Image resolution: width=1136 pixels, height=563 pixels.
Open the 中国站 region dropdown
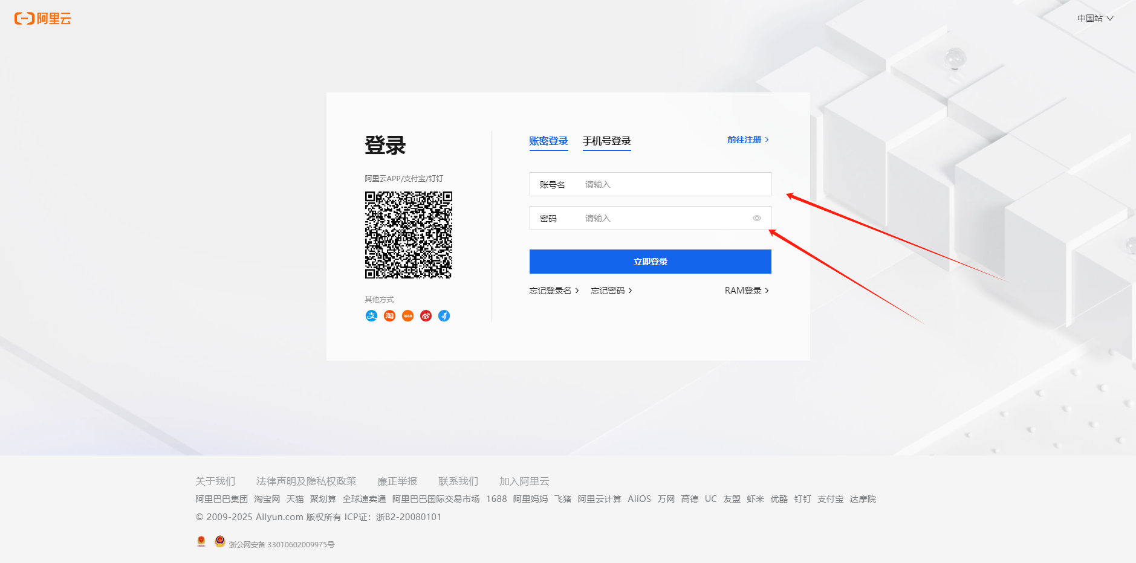coord(1094,18)
